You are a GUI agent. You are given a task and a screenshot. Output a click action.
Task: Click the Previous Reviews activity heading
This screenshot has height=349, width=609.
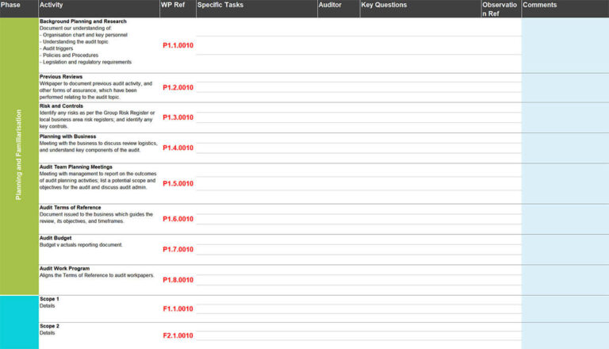click(x=61, y=77)
